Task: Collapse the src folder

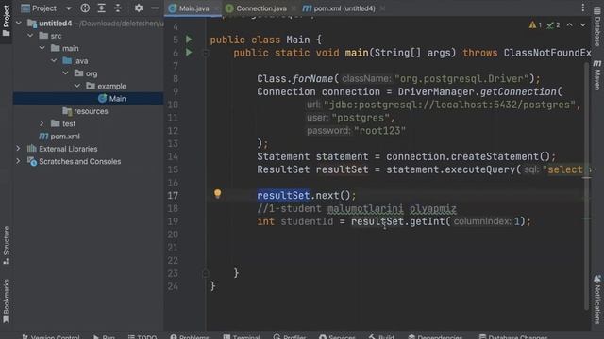Action: [x=30, y=36]
